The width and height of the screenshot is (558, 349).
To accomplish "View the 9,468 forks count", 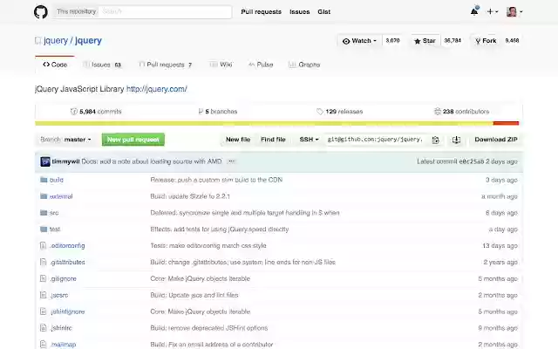I will click(512, 41).
